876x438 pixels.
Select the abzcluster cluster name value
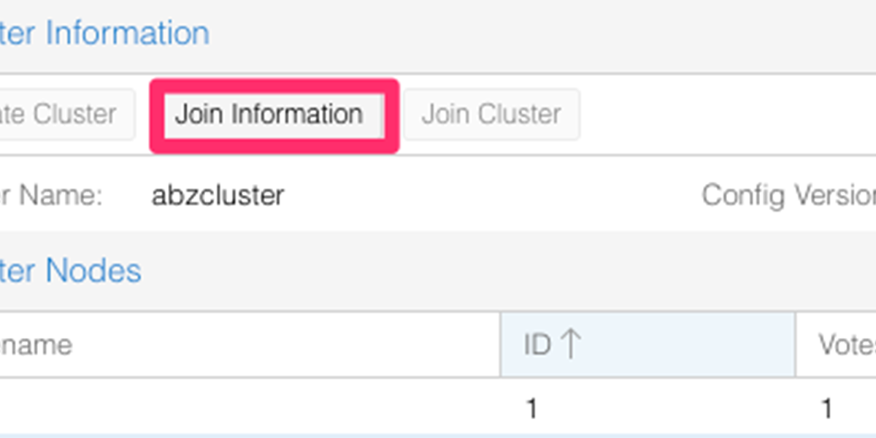click(218, 195)
